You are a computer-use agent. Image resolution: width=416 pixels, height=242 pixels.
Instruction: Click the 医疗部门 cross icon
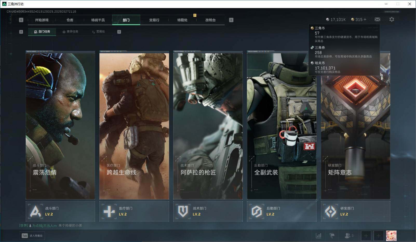[x=109, y=211]
